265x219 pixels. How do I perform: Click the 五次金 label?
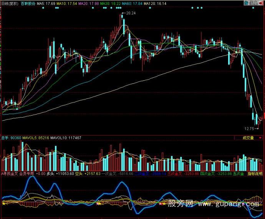[238, 174]
